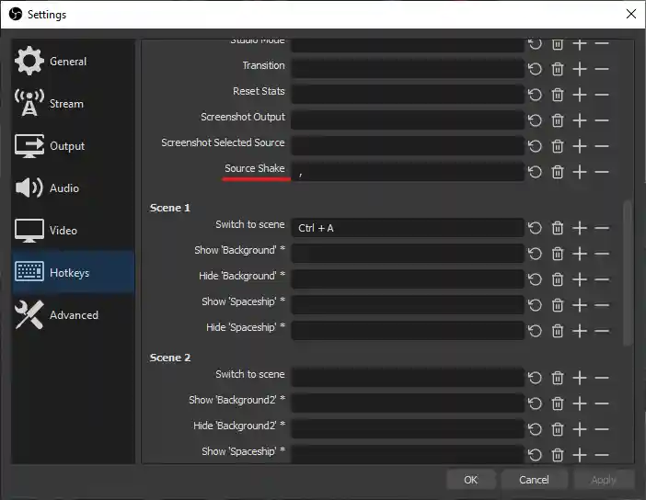Add hotkey for Scene 1 Hide 'Background'
646x500 pixels.
(x=580, y=279)
